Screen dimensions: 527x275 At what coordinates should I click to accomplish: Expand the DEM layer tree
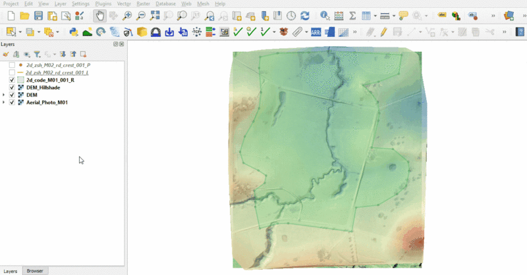pos(4,95)
